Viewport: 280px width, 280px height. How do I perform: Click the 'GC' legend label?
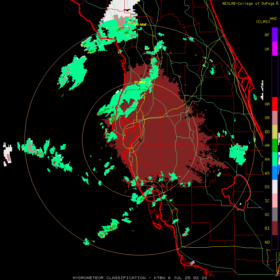pyautogui.click(x=267, y=214)
